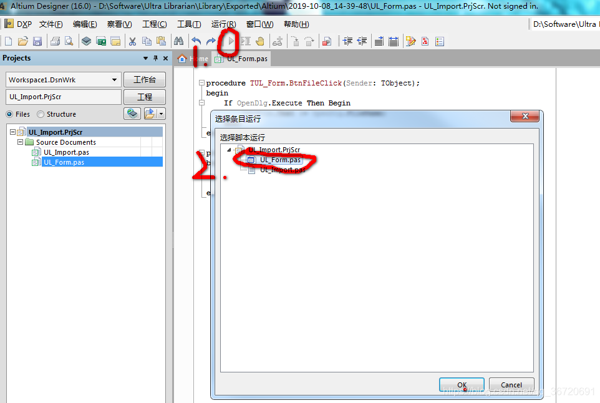Image resolution: width=600 pixels, height=403 pixels.
Task: Open Print Preview magnifier icon
Action: tap(69, 41)
